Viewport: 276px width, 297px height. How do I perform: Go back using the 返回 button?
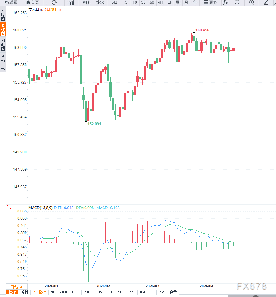pos(11,2)
